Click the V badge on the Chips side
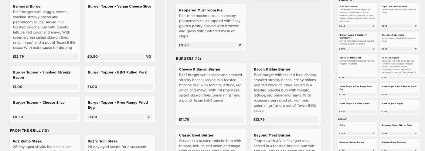This screenshot has height=151, width=425. pyautogui.click(x=374, y=133)
